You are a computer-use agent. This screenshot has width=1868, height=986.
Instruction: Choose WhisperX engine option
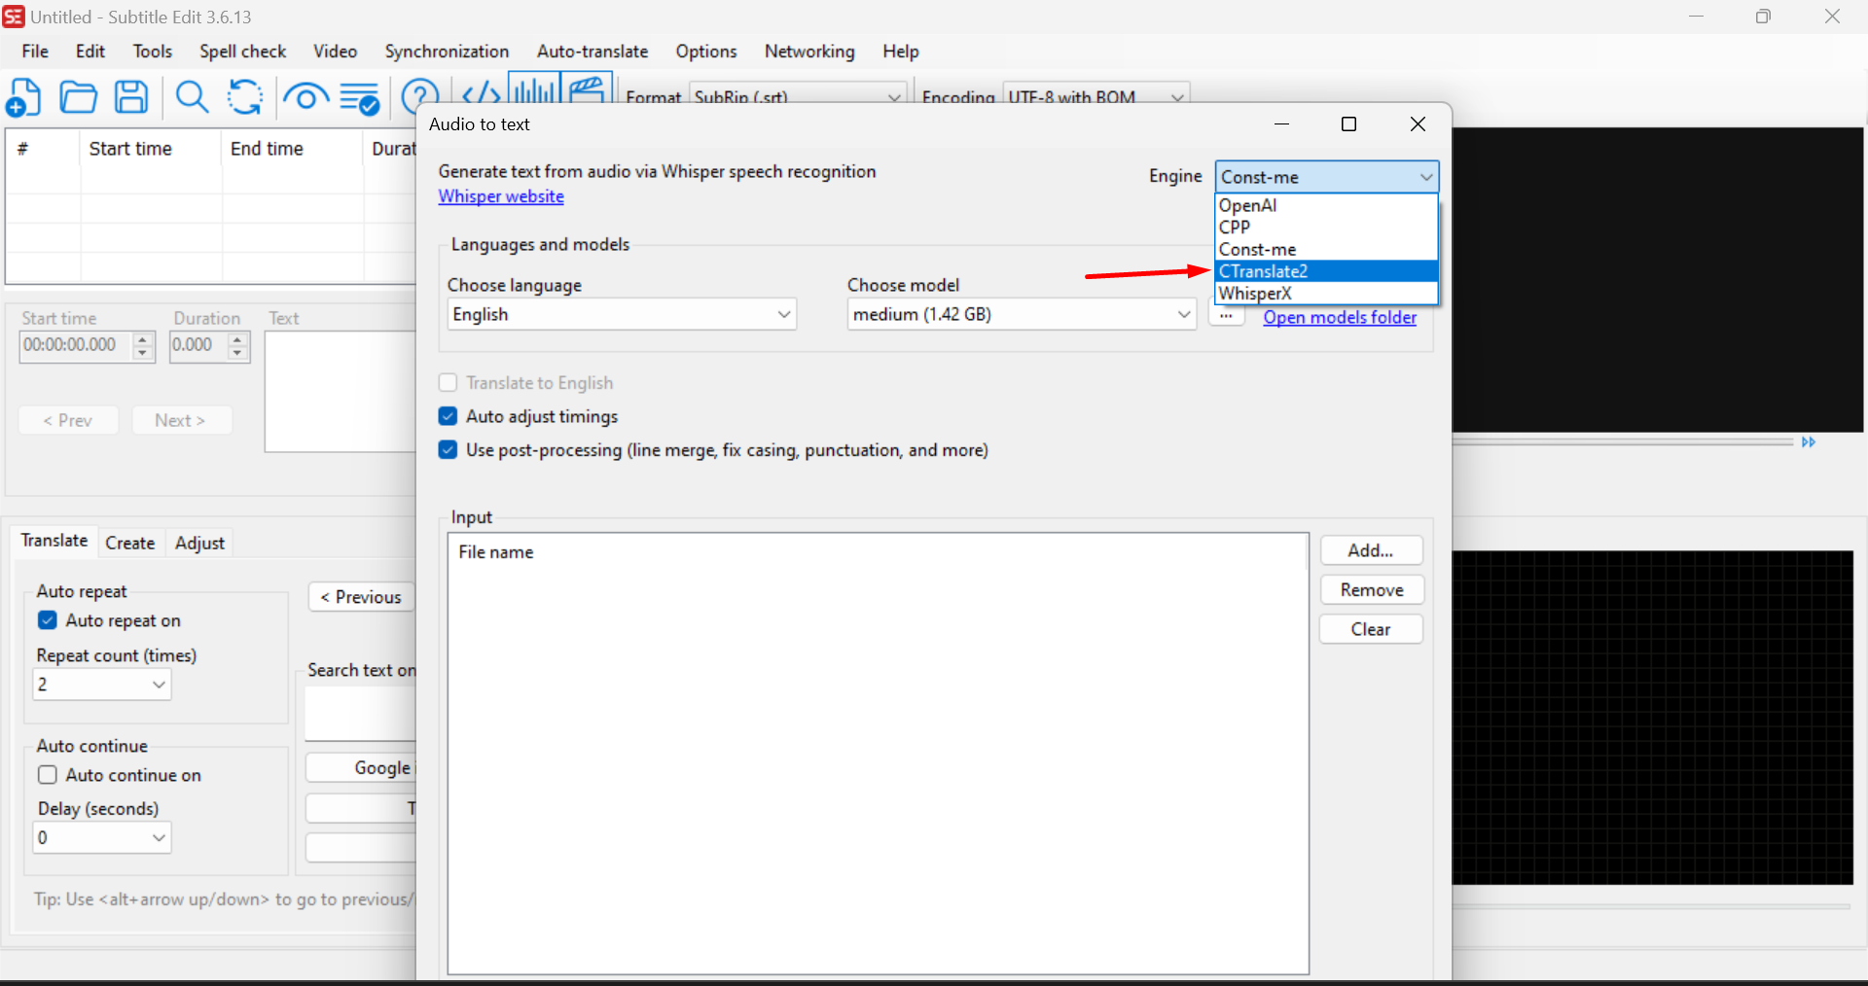(1327, 294)
